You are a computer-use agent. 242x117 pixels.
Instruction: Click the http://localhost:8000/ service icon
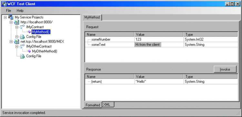[x=16, y=22]
